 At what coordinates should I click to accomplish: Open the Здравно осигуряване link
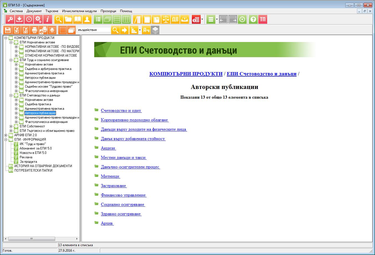click(x=121, y=214)
